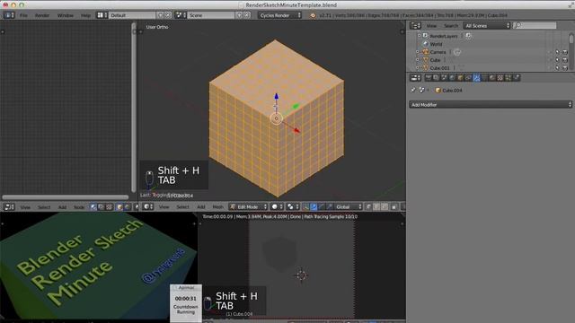Add a new scene with plus
Image resolution: width=575 pixels, height=323 pixels.
(x=240, y=15)
